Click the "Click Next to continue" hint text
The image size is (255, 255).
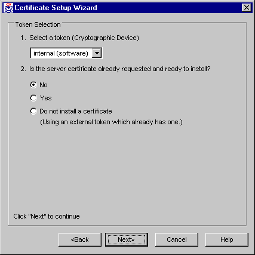[47, 216]
